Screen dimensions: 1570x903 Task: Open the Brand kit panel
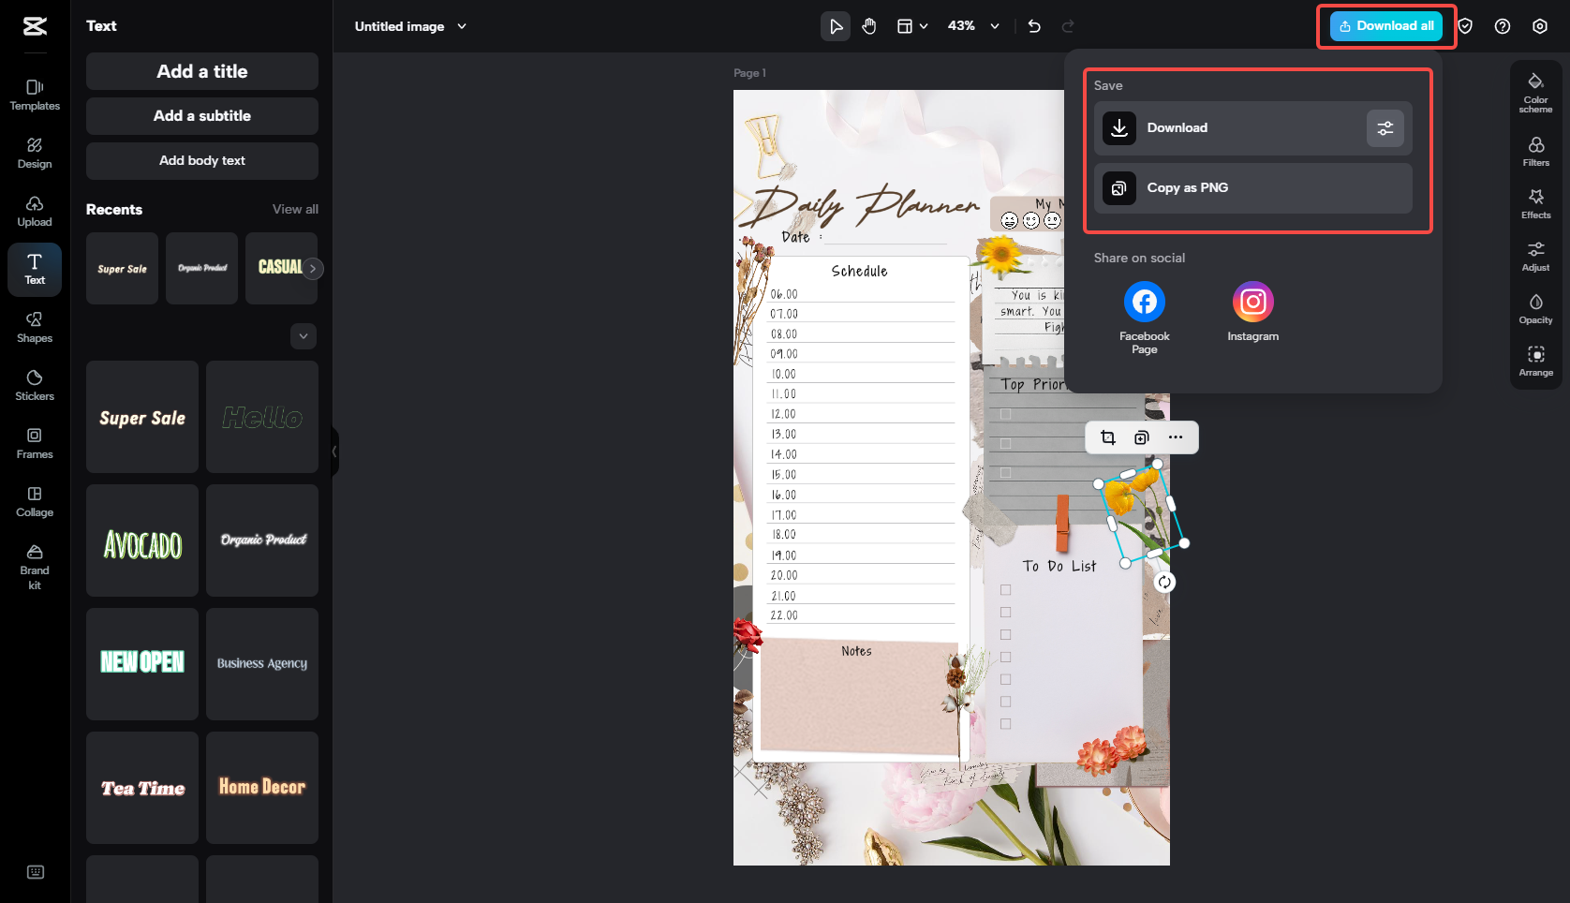click(x=35, y=566)
